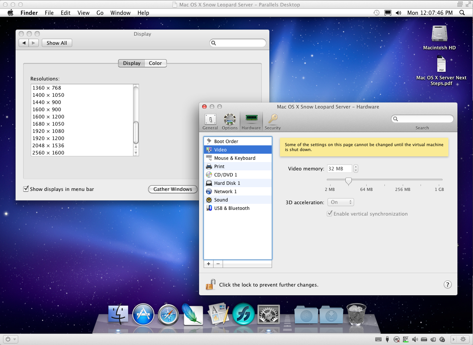Open System Preferences from the Dock
Viewport: 473px width, 345px height.
click(x=269, y=314)
